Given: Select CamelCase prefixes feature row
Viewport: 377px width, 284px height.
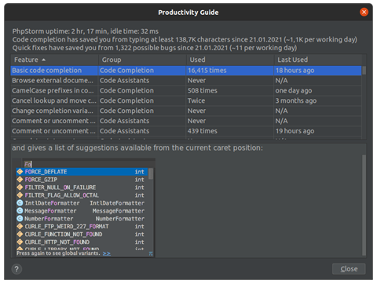Looking at the screenshot, I should 186,91.
